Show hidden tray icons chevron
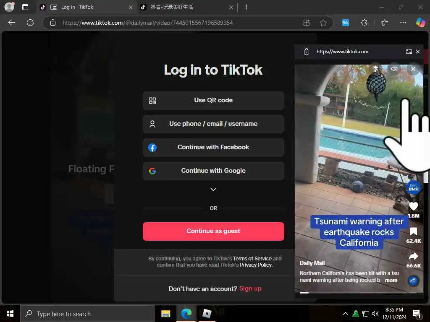 click(x=346, y=314)
